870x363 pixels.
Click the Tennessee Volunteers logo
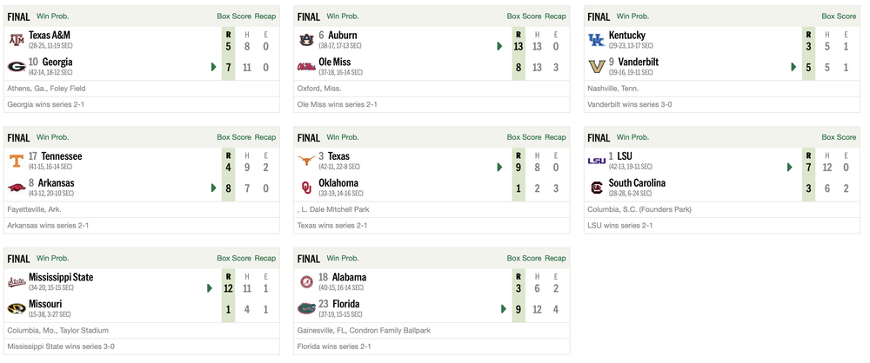(x=17, y=161)
